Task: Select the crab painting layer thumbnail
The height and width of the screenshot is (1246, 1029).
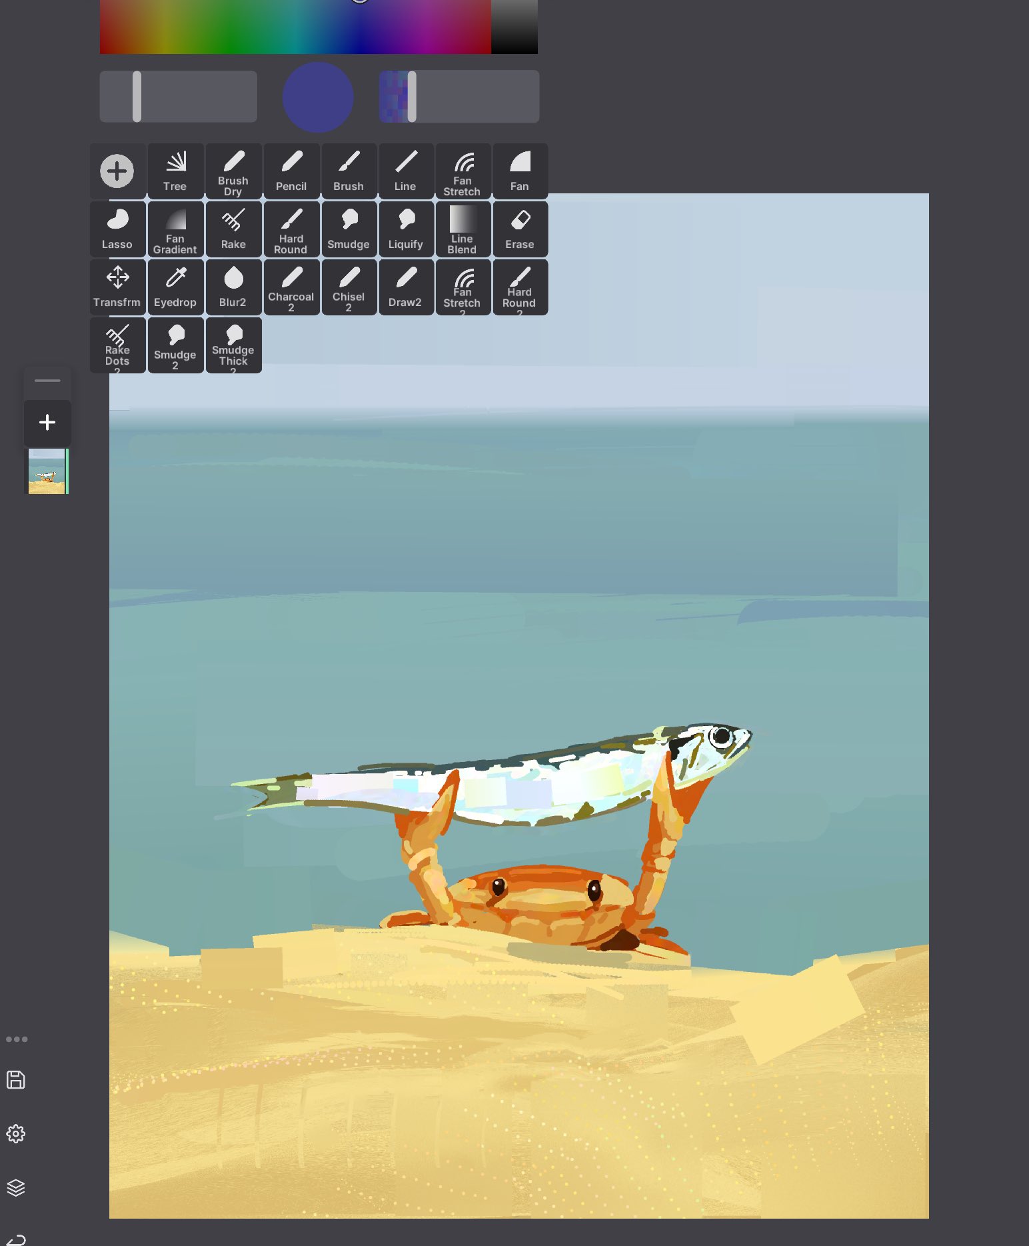Action: click(47, 471)
